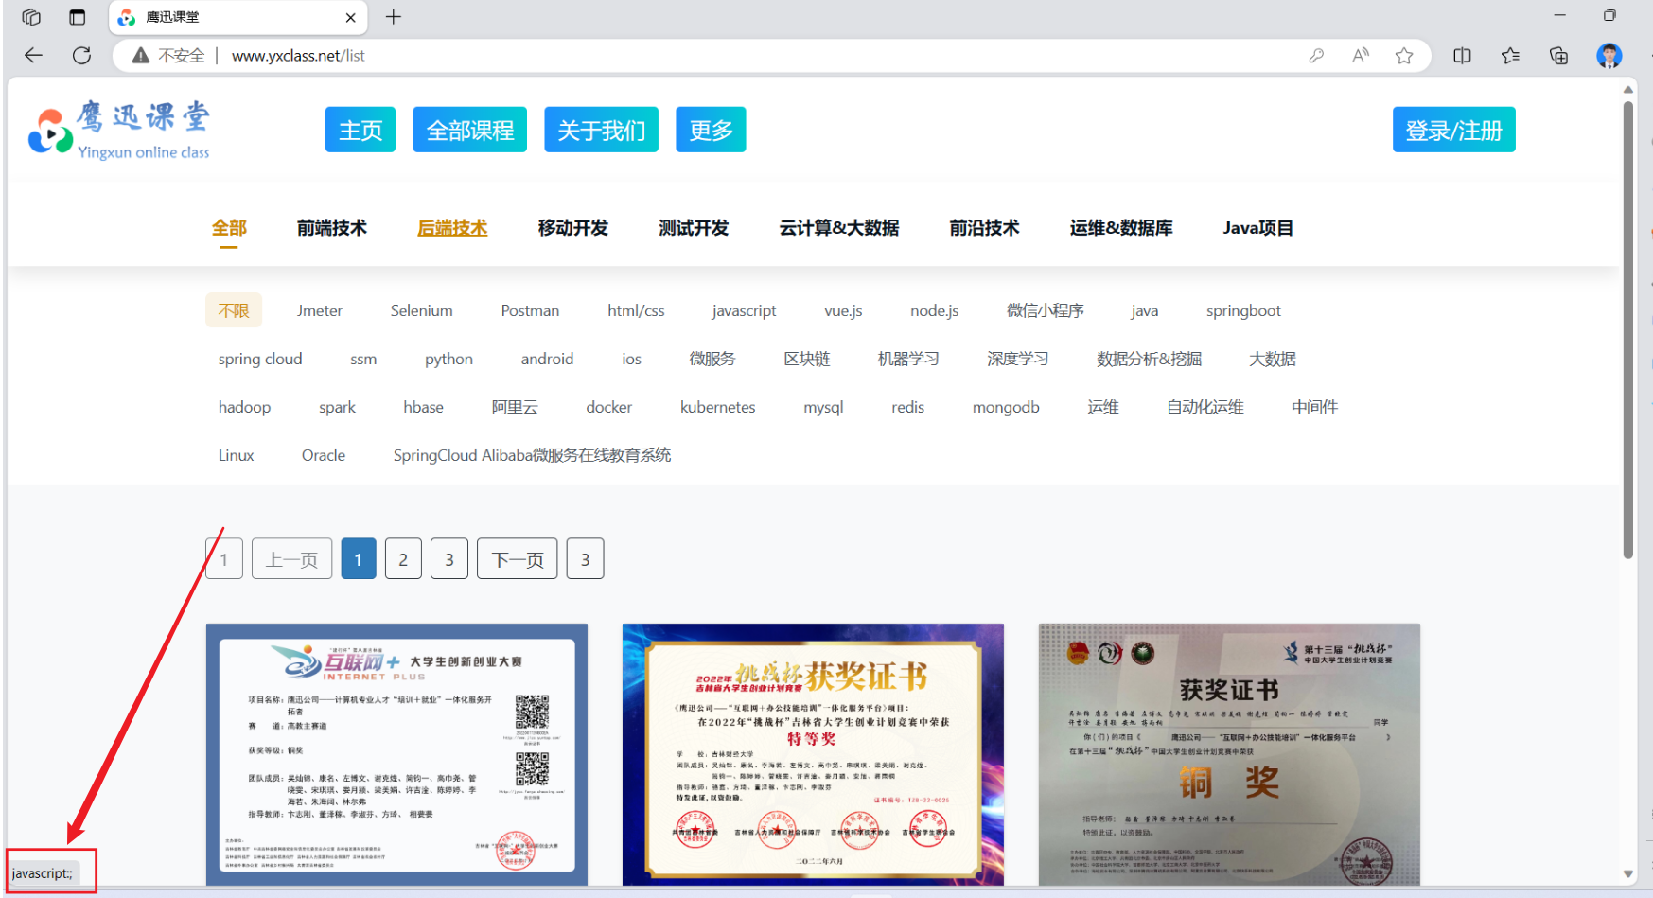Screen dimensions: 1653x898
Task: Open the 更多 menu
Action: tap(711, 130)
